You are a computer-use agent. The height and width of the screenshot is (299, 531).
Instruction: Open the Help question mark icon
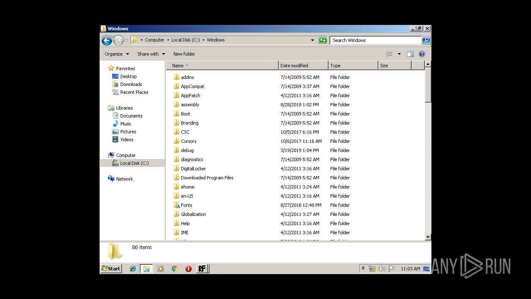[x=422, y=54]
